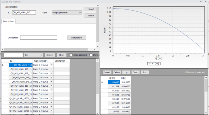The image size is (209, 115).
Task: Click the Search button
Action: pyautogui.click(x=50, y=55)
